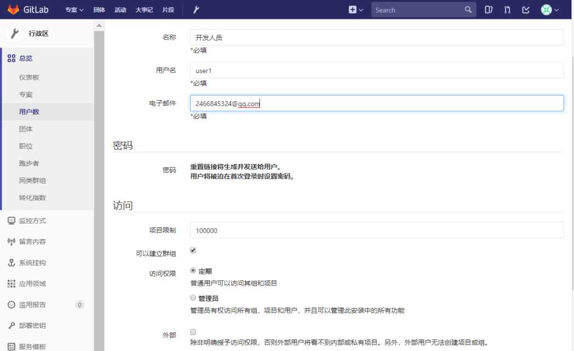
Task: Open the new item plus dropdown
Action: 355,10
